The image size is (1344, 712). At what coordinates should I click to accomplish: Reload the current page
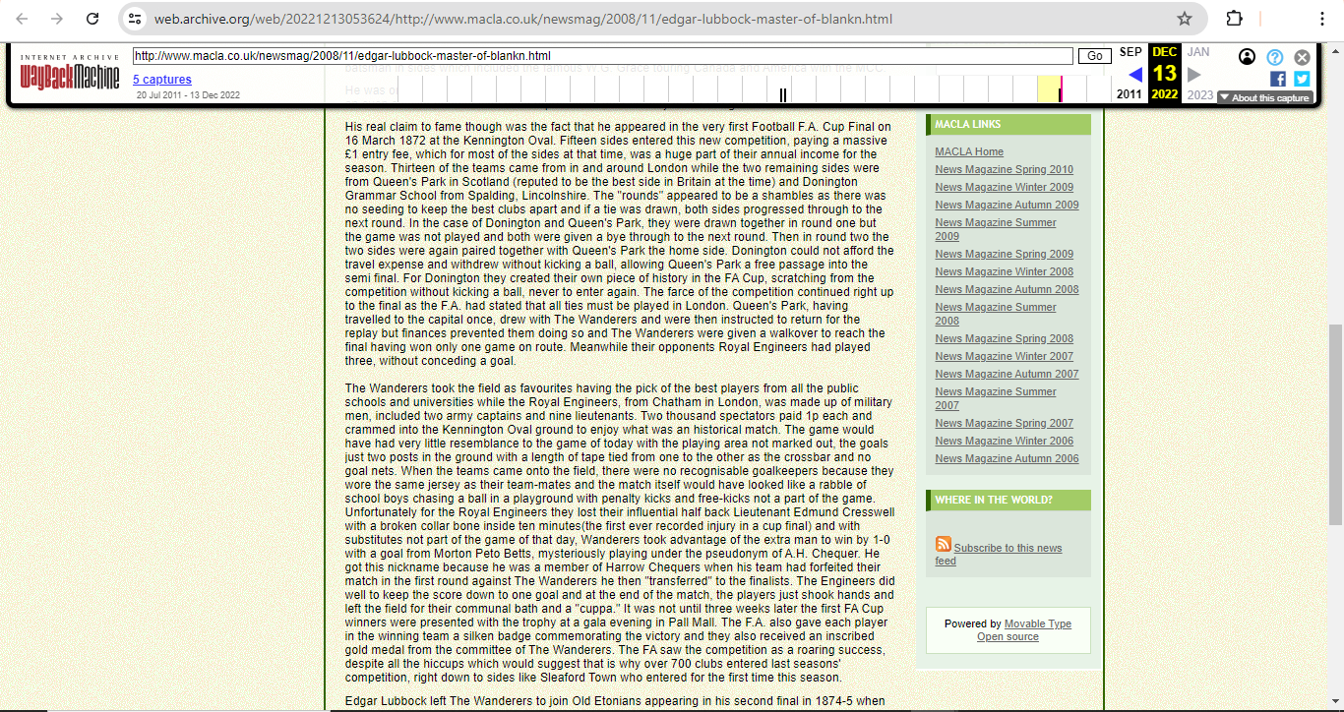coord(92,19)
